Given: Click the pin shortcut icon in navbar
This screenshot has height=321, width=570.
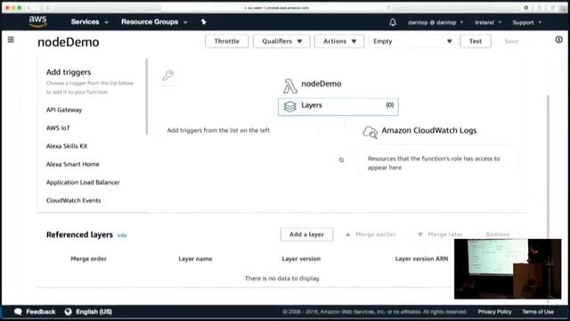Looking at the screenshot, I should click(204, 21).
